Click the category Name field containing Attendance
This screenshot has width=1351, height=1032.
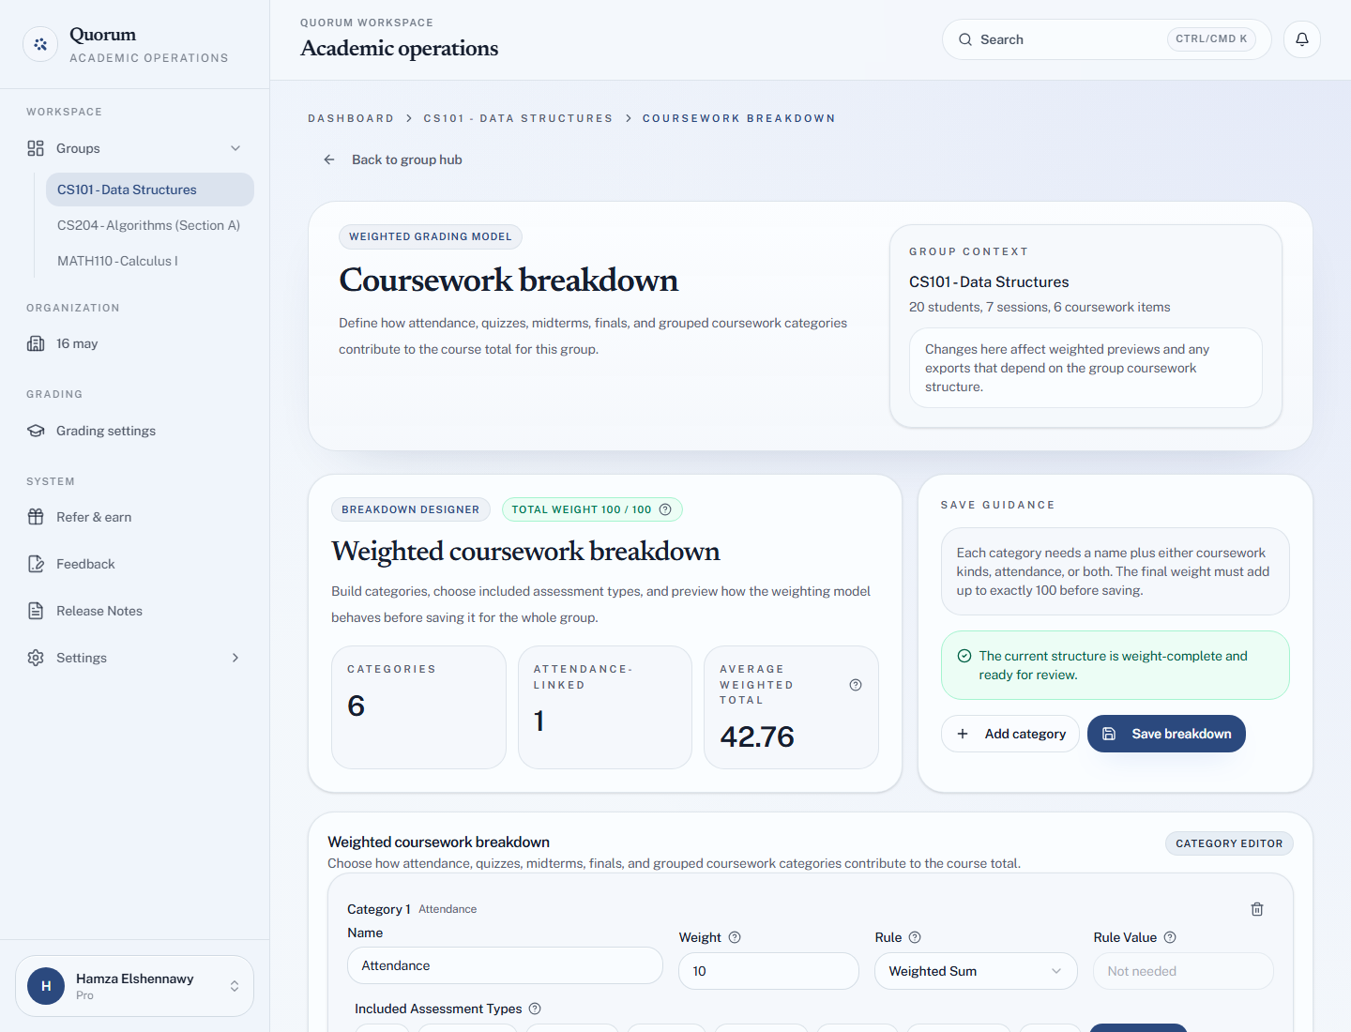pos(505,965)
